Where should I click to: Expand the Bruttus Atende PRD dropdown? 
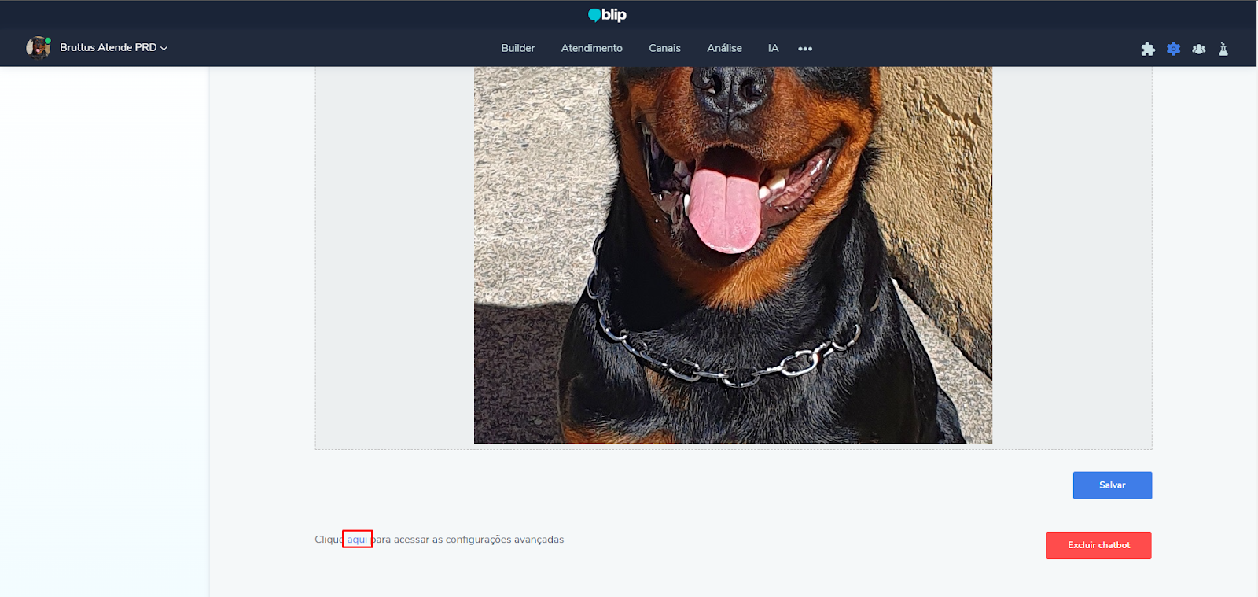pyautogui.click(x=113, y=48)
